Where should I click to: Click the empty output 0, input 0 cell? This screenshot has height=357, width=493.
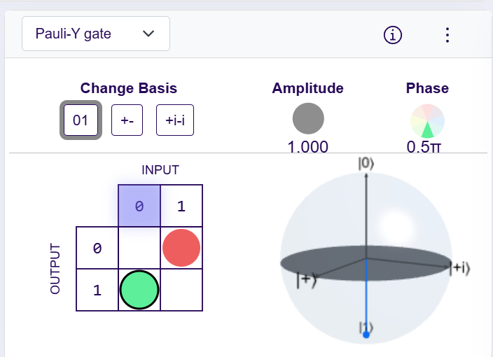[139, 248]
